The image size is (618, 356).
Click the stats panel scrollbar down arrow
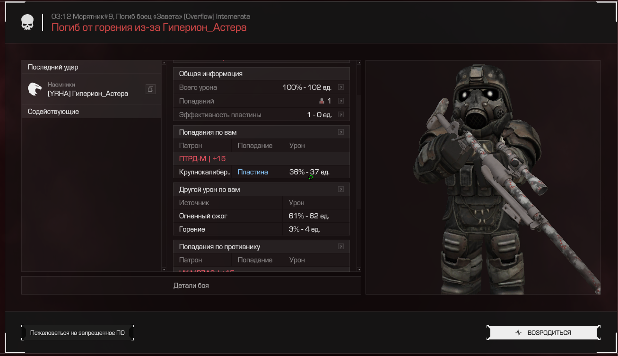(359, 269)
